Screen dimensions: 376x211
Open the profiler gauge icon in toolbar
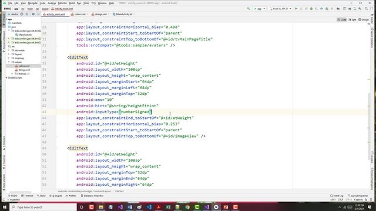point(321,9)
